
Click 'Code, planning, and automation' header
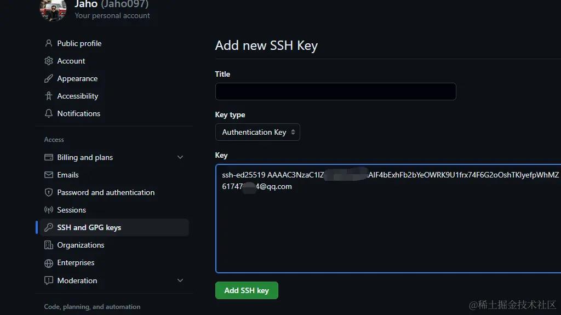pos(92,307)
